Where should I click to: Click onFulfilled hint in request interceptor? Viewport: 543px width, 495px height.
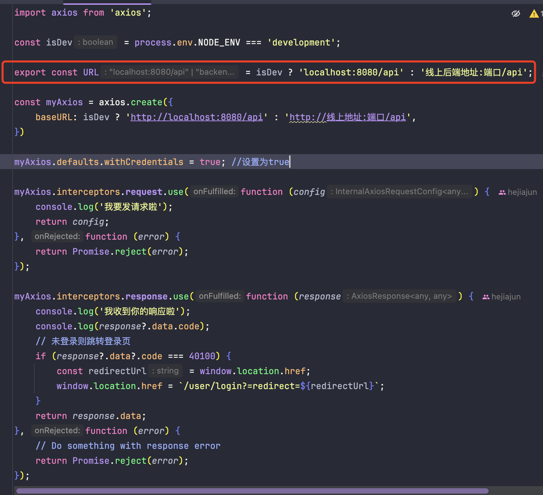pos(214,191)
